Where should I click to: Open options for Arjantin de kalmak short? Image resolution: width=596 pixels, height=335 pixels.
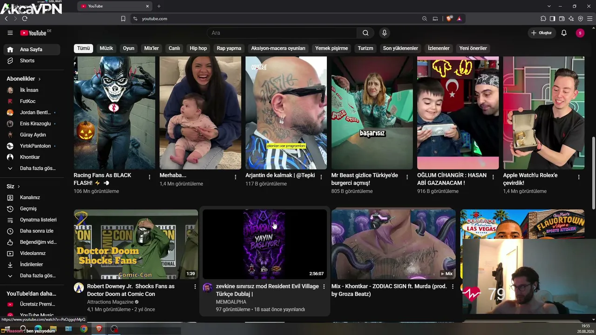[321, 177]
